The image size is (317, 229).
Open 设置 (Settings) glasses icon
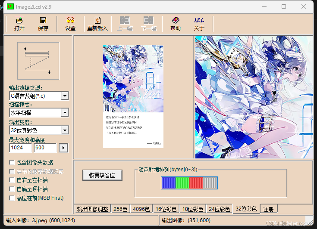tap(70, 20)
